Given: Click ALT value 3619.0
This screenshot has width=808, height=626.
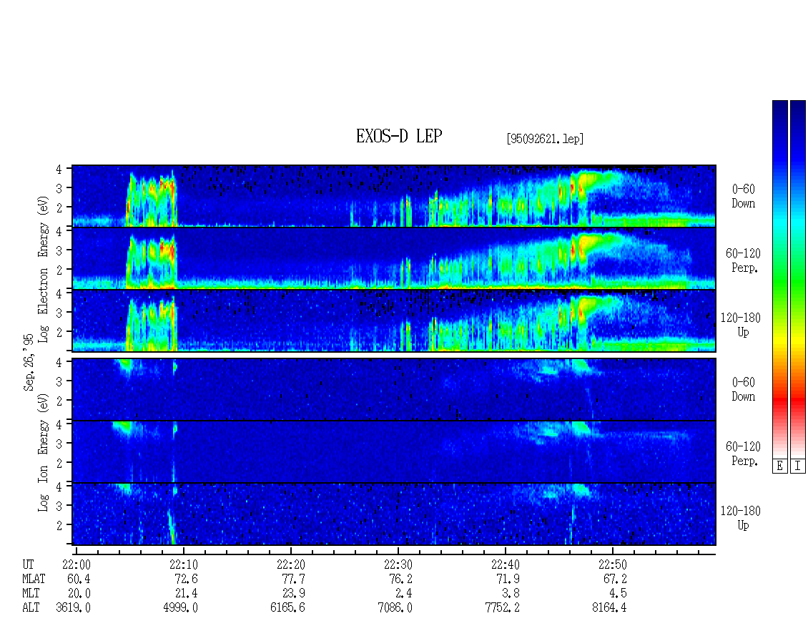Looking at the screenshot, I should coord(73,608).
